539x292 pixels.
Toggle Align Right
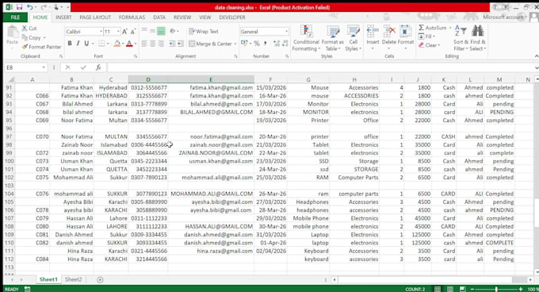click(161, 44)
